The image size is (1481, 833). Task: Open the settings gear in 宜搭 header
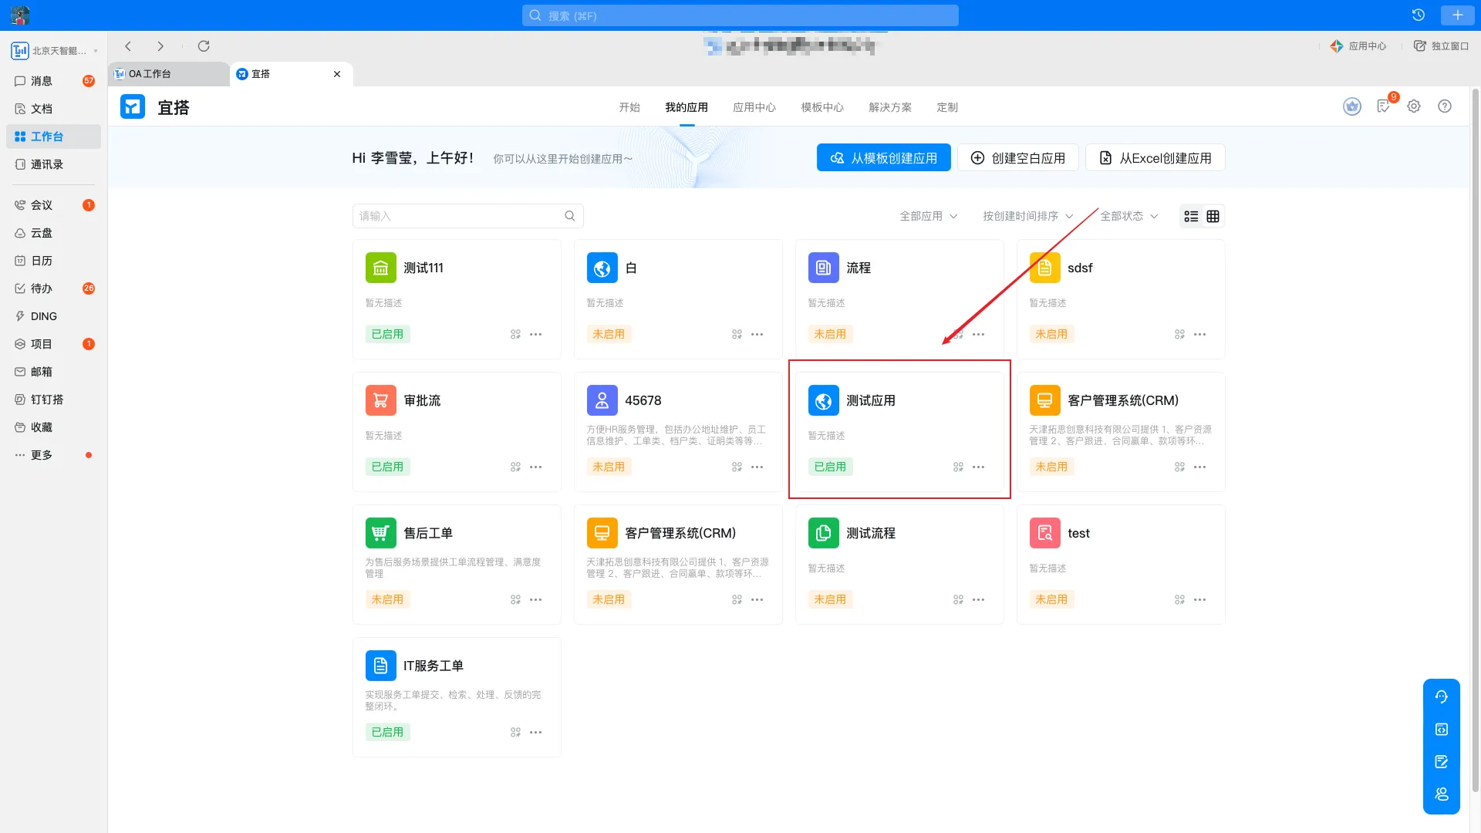tap(1414, 106)
